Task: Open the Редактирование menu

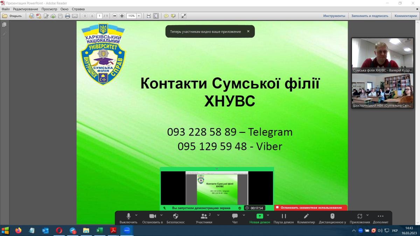Action: (26, 9)
